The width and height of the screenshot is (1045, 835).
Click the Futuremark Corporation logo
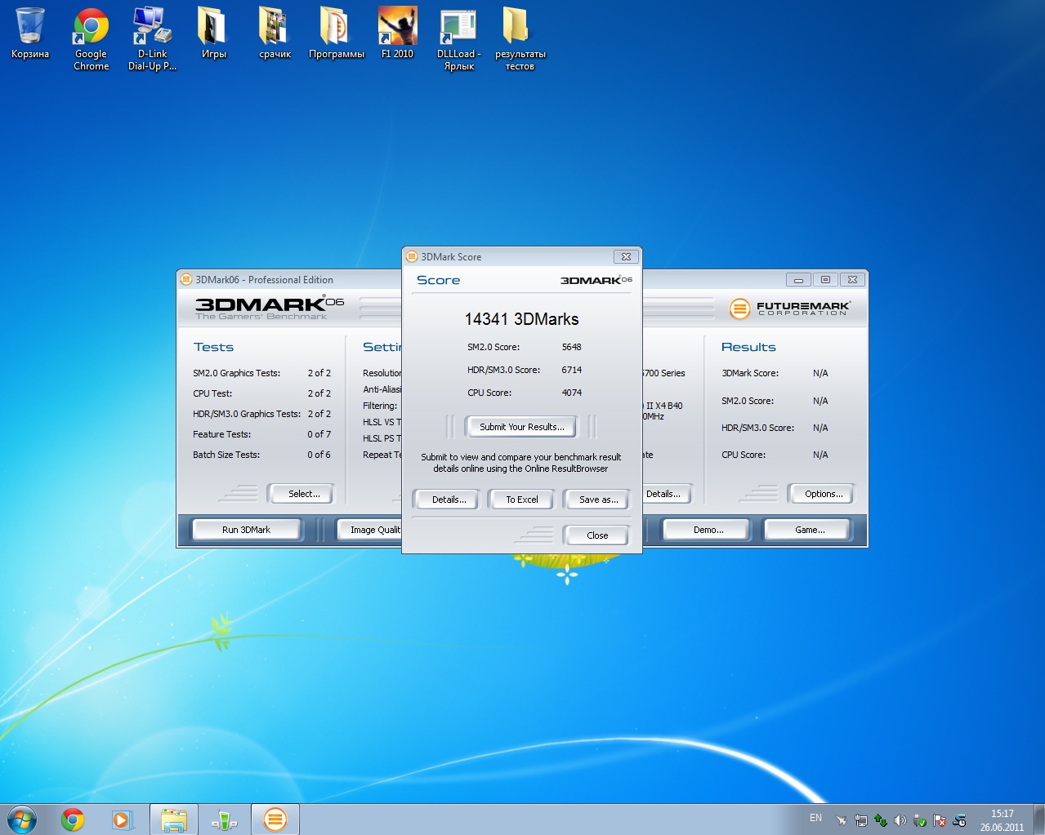point(789,309)
